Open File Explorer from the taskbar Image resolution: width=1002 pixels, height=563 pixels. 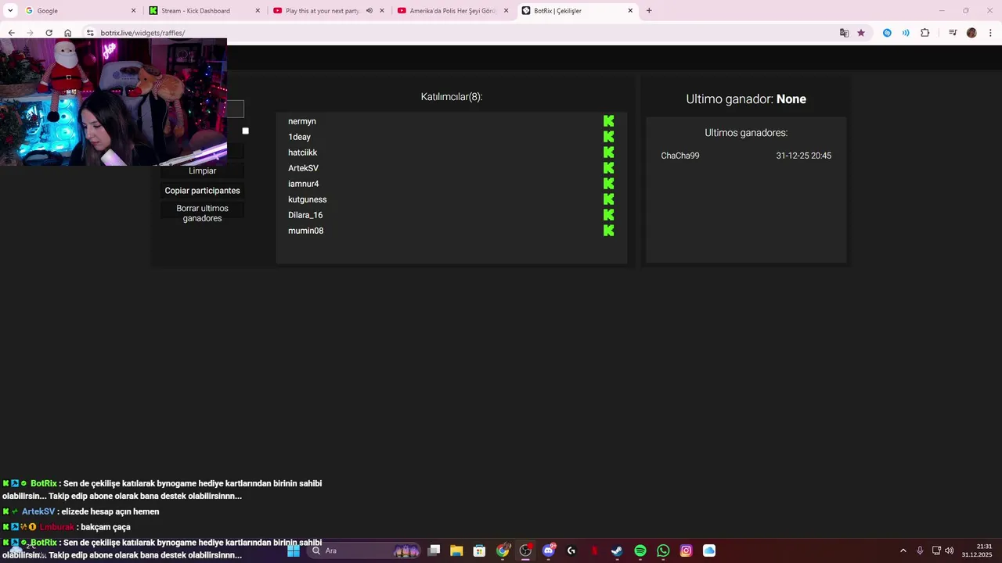point(456,550)
